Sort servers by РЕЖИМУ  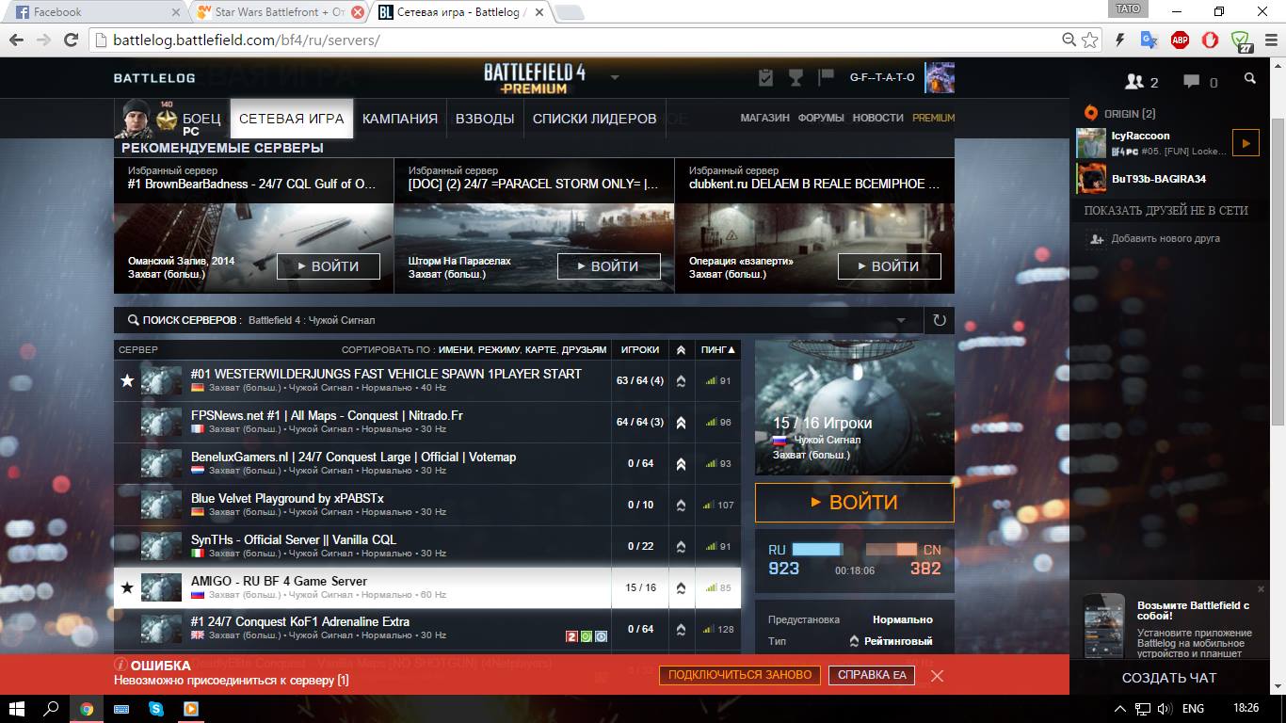click(499, 349)
